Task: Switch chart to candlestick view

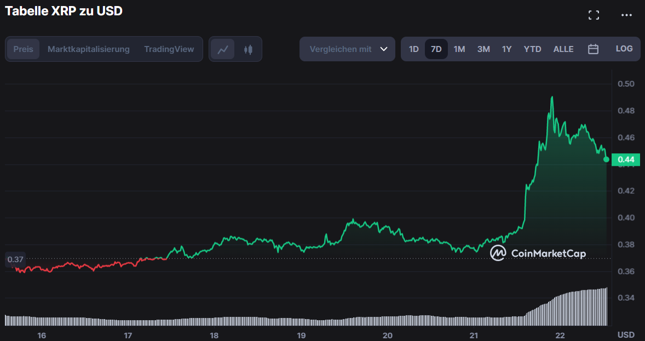Action: pyautogui.click(x=248, y=49)
